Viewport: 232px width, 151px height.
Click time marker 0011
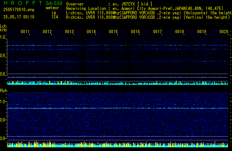[x=25, y=32]
